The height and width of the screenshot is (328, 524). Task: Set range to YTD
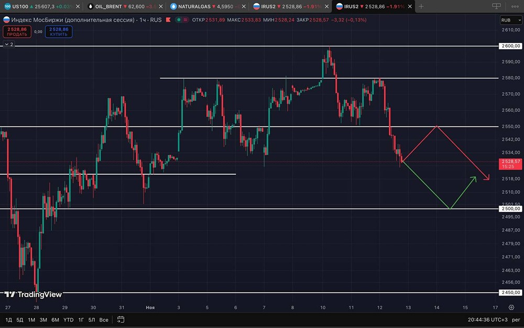click(x=68, y=320)
